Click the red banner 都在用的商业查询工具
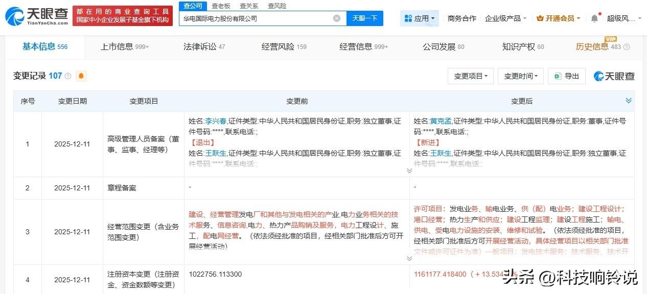 click(x=123, y=16)
